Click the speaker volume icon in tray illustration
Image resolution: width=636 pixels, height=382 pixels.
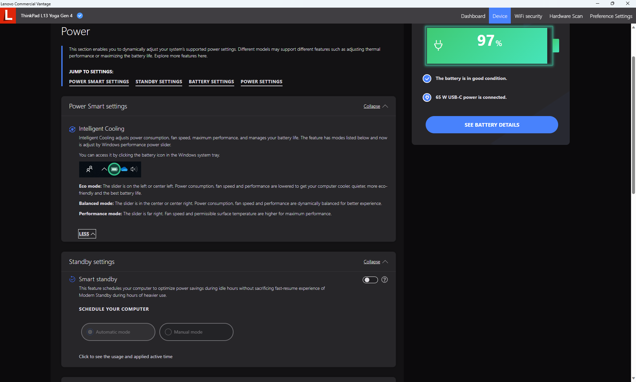point(134,169)
